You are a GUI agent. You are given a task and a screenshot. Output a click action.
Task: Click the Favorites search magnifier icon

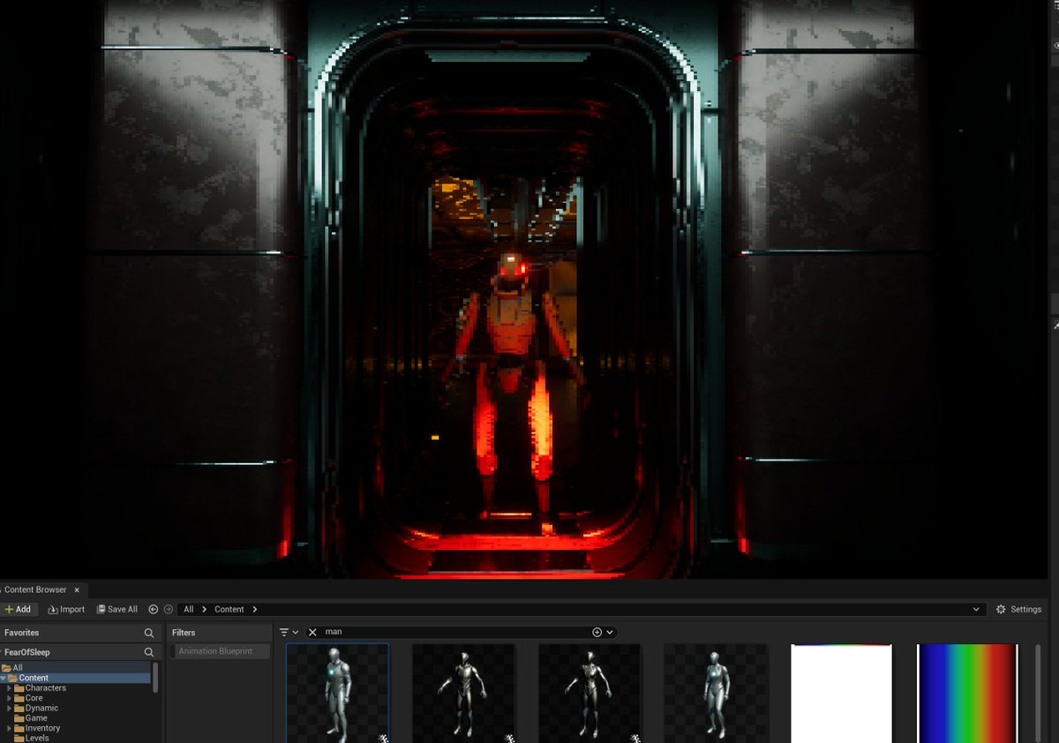pos(148,632)
